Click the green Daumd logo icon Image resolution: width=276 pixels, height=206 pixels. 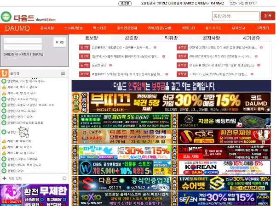point(6,17)
